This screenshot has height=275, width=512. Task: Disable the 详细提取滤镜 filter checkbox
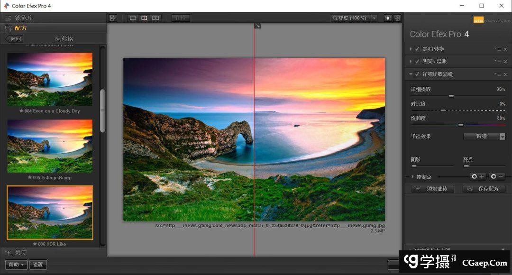click(417, 74)
